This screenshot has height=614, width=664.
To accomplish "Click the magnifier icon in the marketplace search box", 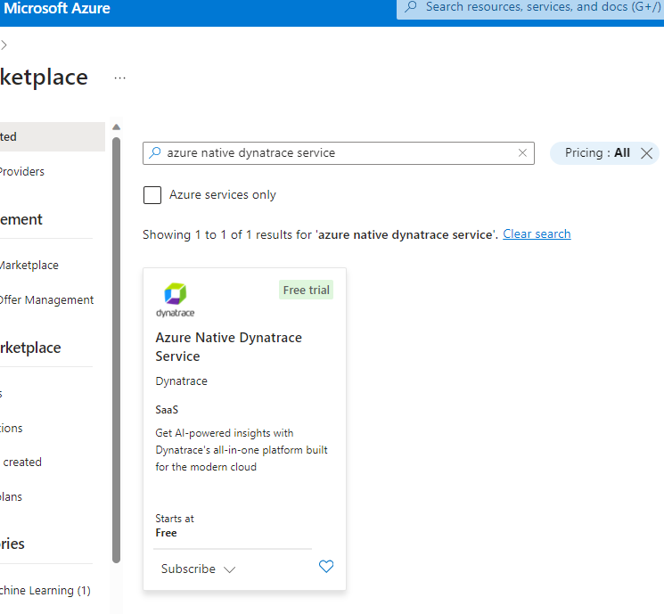I will 156,153.
